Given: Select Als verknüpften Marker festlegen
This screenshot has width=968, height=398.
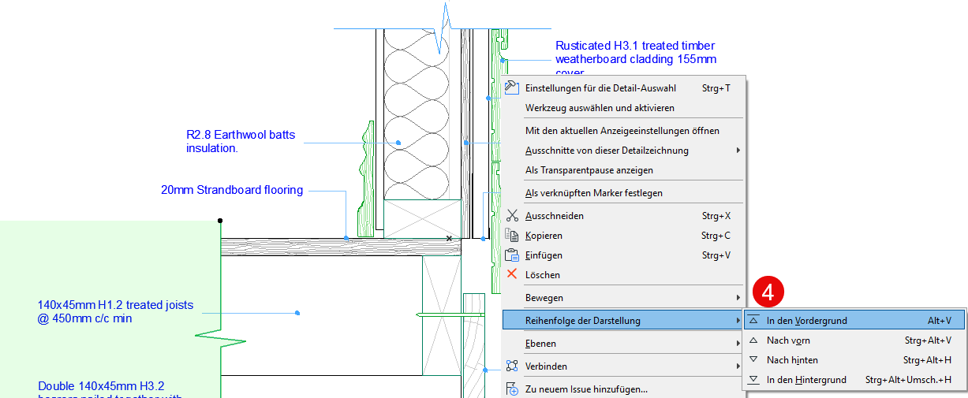Looking at the screenshot, I should pos(623,192).
